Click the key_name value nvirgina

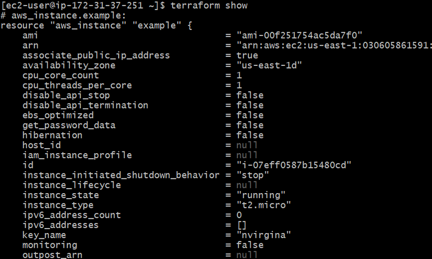point(264,235)
